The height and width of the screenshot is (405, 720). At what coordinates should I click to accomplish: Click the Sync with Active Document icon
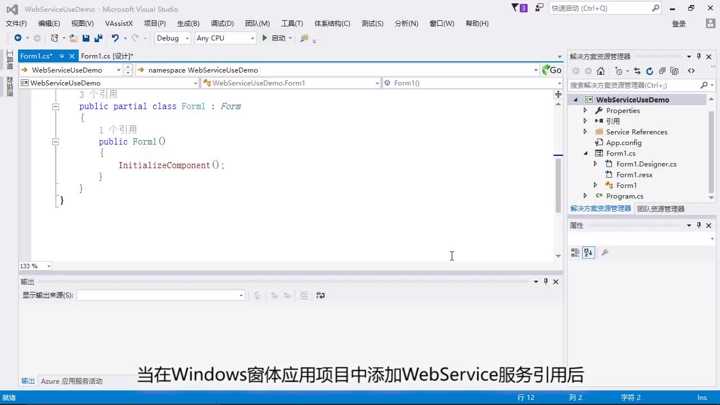[x=637, y=71]
